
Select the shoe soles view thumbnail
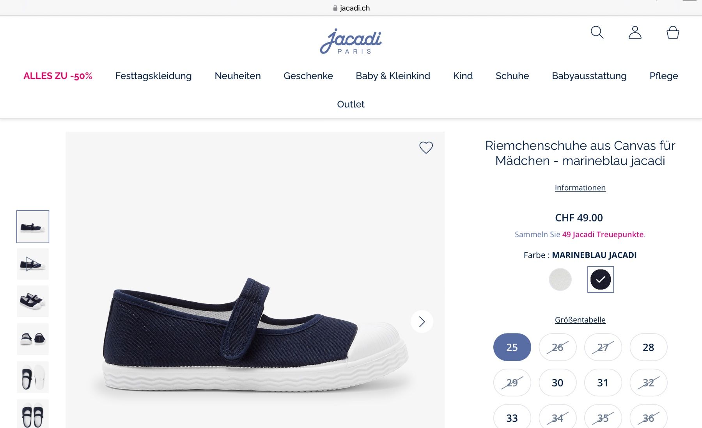point(33,377)
